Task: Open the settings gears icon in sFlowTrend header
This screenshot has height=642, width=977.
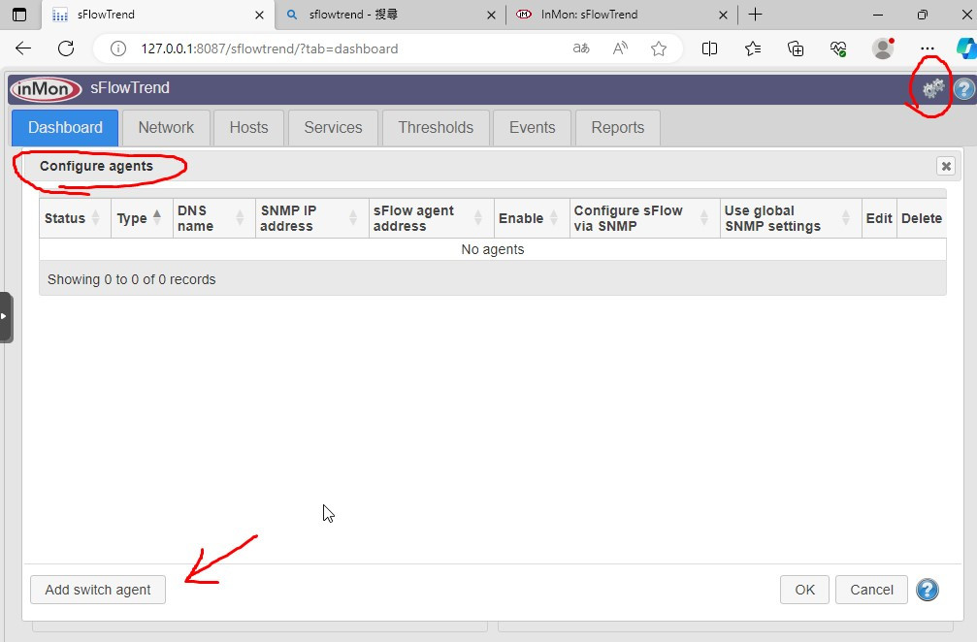Action: coord(932,89)
